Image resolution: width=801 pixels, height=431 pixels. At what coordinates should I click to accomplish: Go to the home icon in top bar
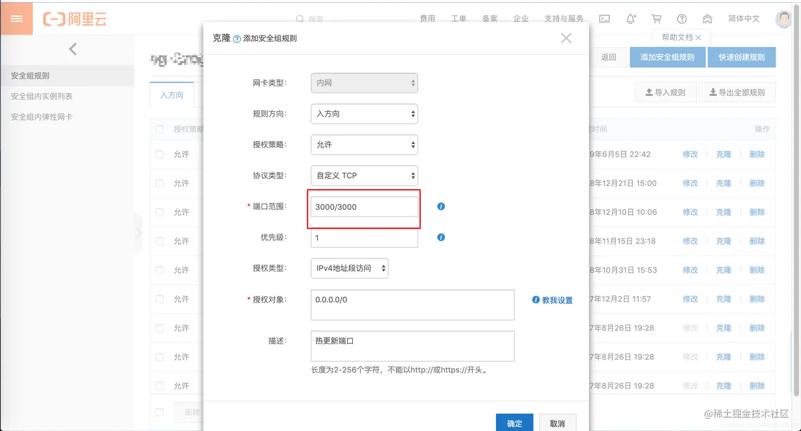pyautogui.click(x=707, y=19)
